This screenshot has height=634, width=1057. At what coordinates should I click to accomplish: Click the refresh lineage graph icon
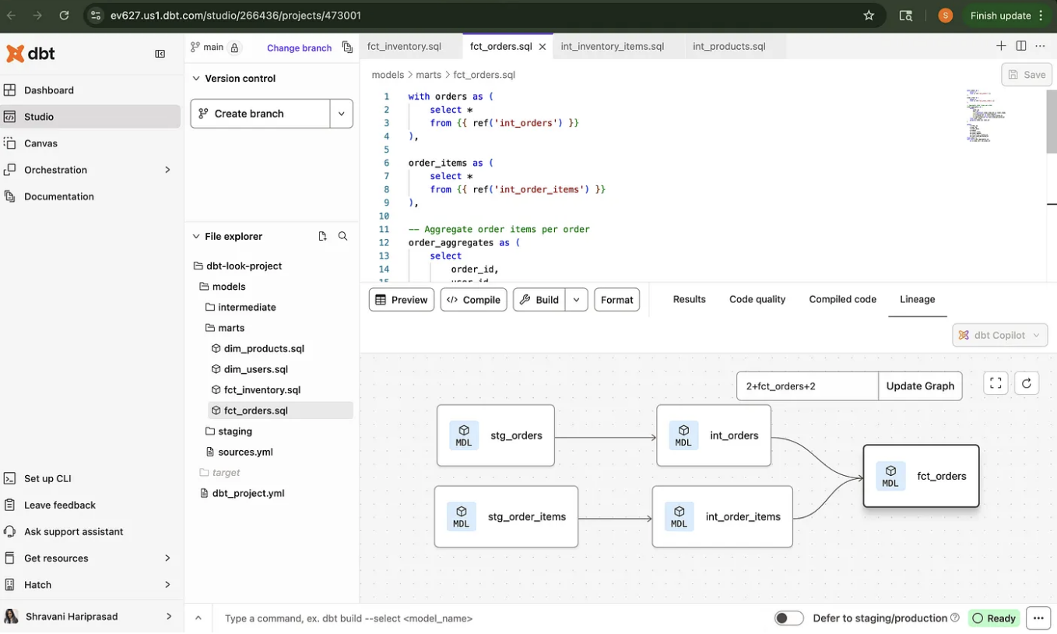[x=1027, y=383]
